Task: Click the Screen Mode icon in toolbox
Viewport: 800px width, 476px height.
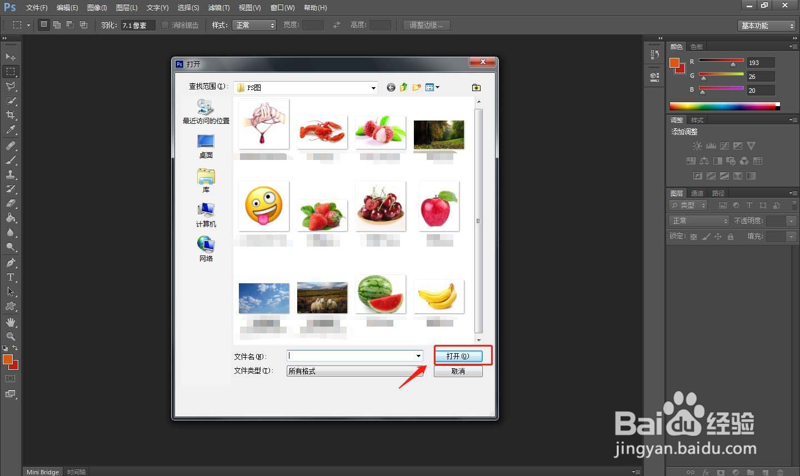Action: (x=11, y=394)
